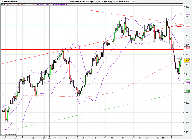Click the red 1,3135 price tag
192x139 pixels.
tap(187, 48)
